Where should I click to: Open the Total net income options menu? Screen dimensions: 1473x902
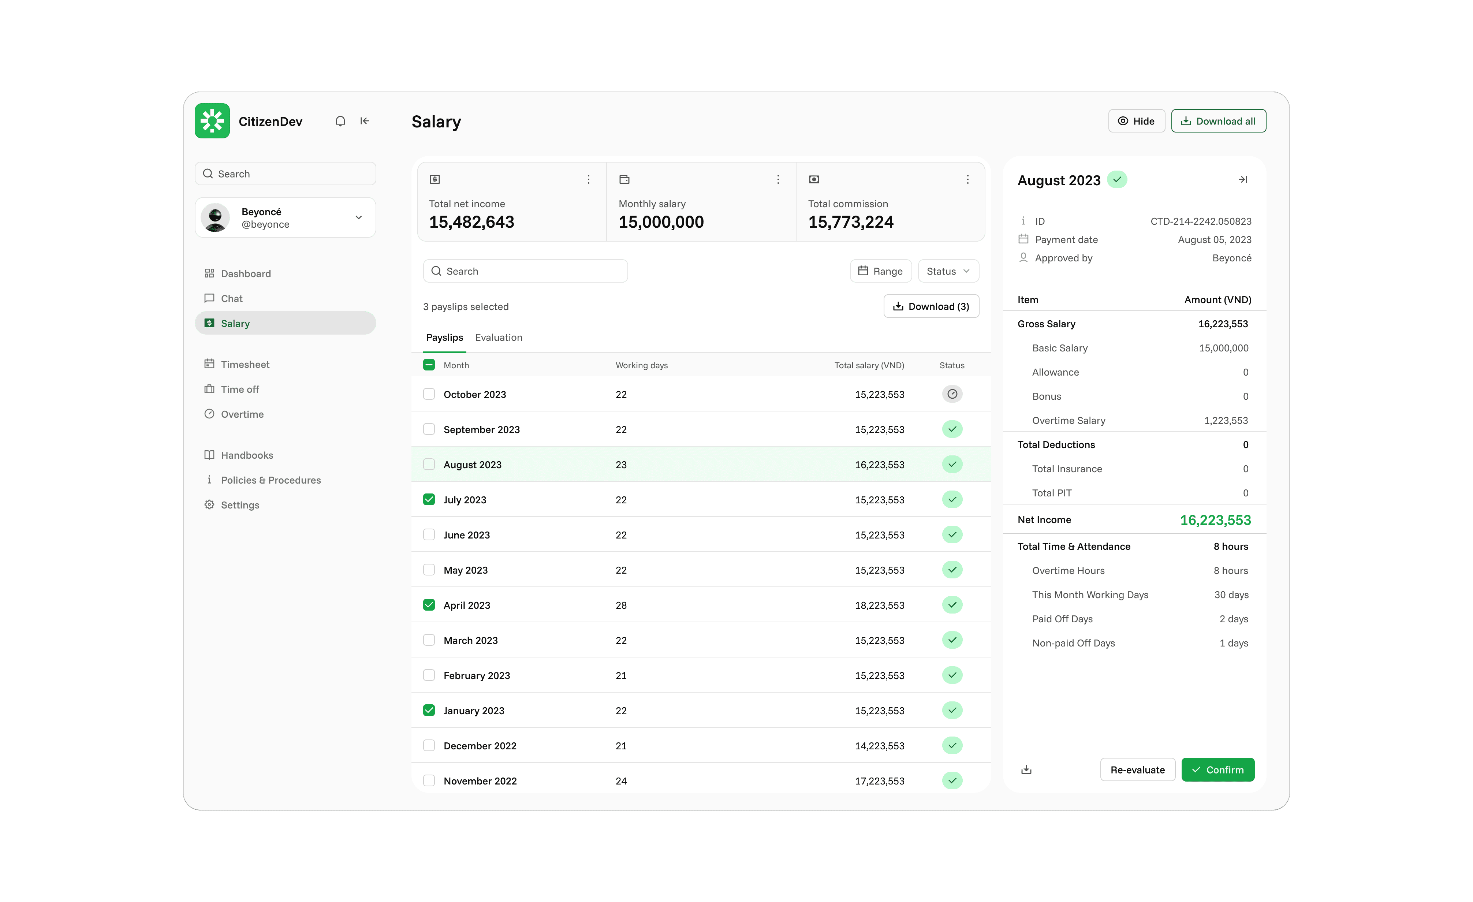tap(588, 179)
